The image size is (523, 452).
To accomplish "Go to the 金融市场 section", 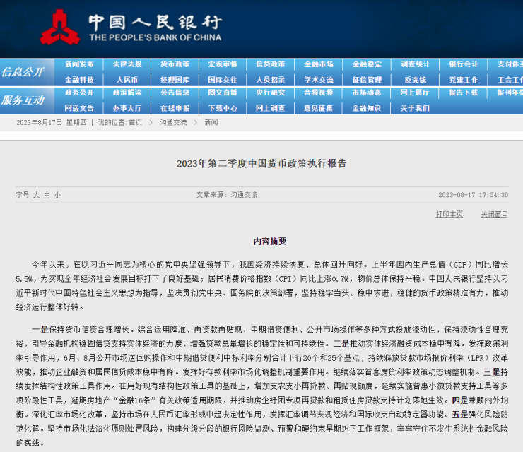I will [319, 64].
